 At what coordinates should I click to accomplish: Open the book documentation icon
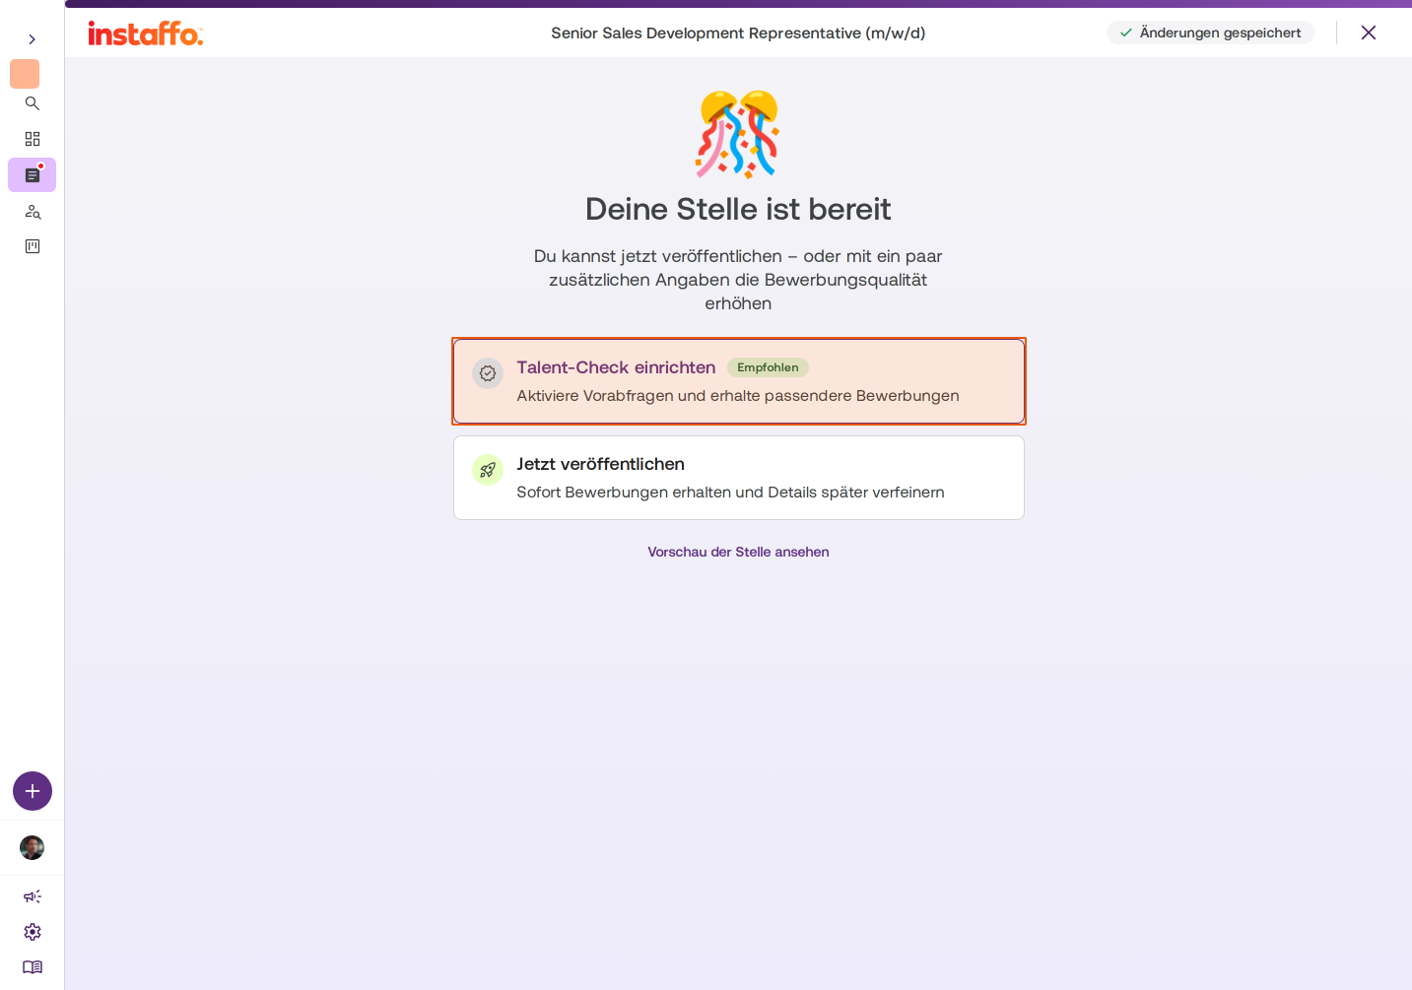point(33,967)
